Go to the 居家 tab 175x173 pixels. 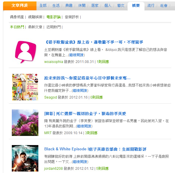(x=95, y=6)
